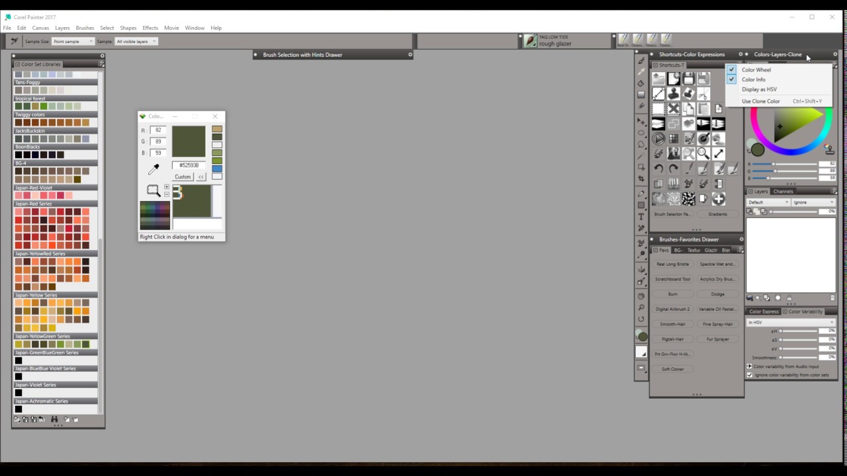
Task: Switch to the Color Express tab
Action: [x=764, y=311]
